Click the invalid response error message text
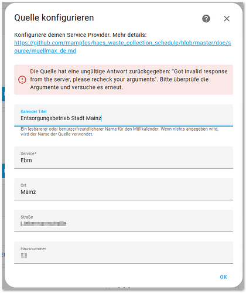The width and height of the screenshot is (246, 293). coord(129,79)
